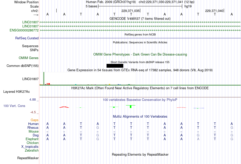Click the chr2:229,371,030-229,371,041 position title
This screenshot has width=241, height=164.
tap(161, 2)
